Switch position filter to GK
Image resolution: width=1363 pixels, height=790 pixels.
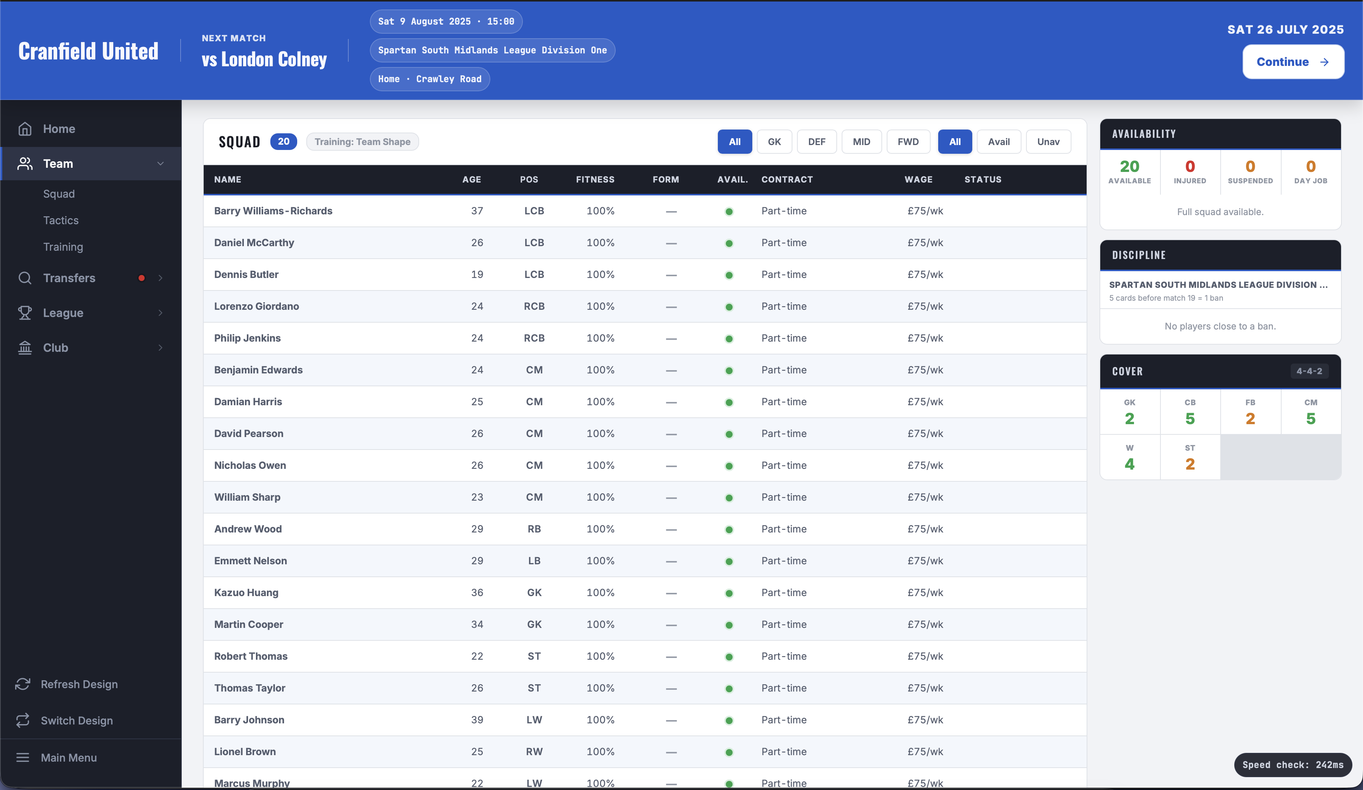[774, 141]
